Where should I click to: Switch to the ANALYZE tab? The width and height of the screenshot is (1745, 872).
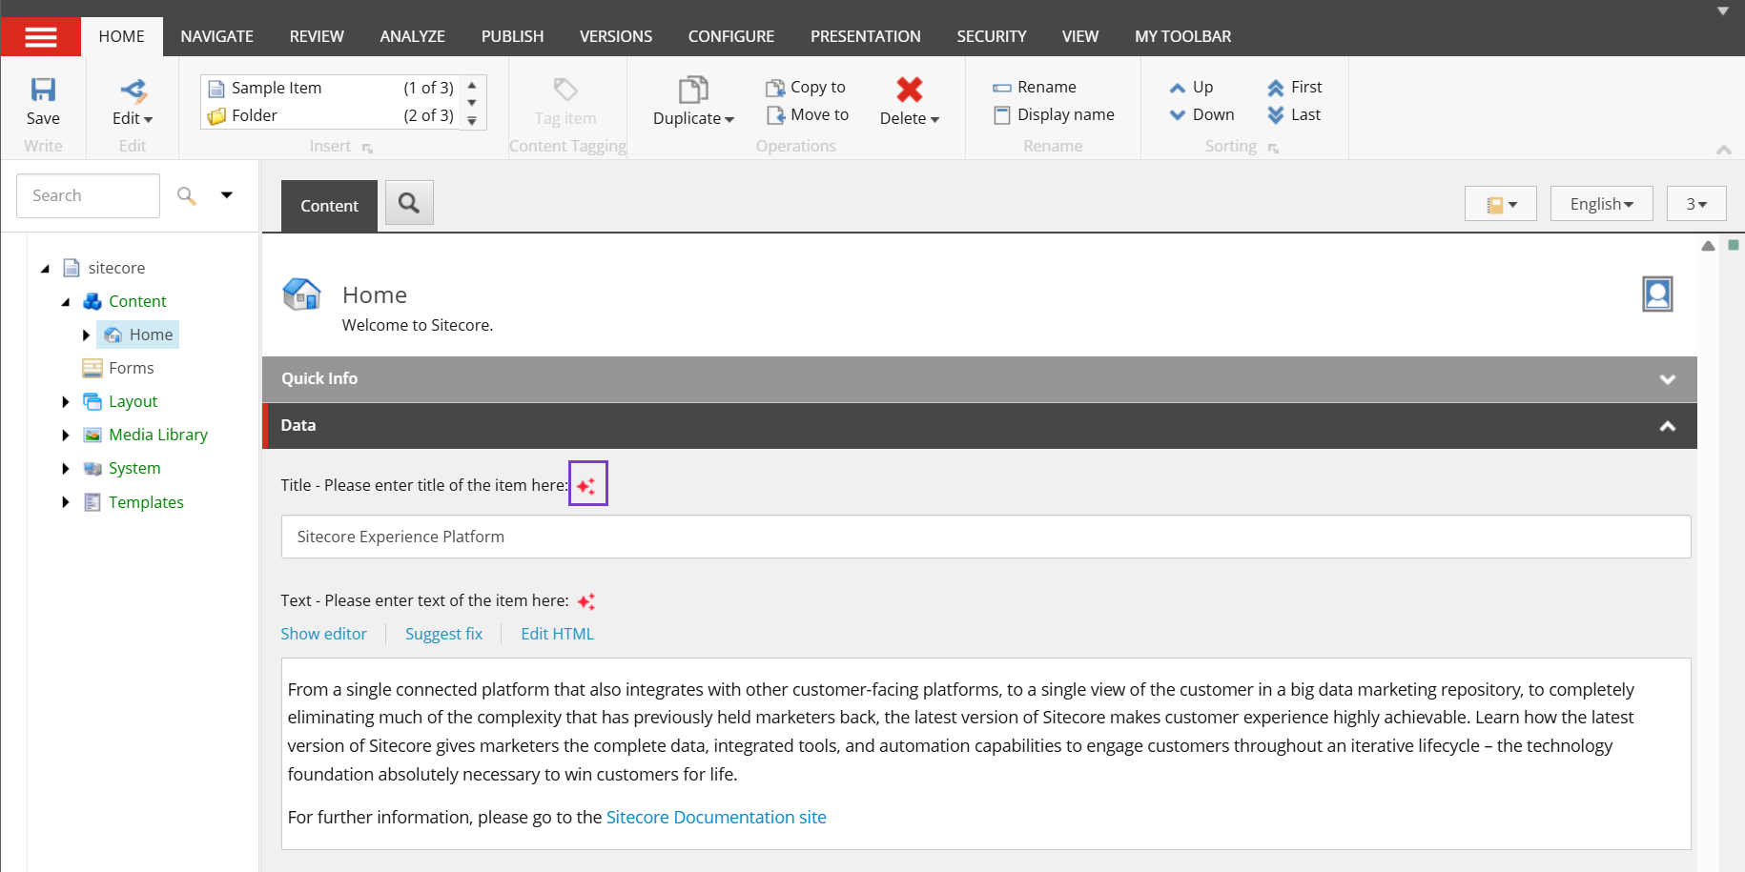point(413,36)
